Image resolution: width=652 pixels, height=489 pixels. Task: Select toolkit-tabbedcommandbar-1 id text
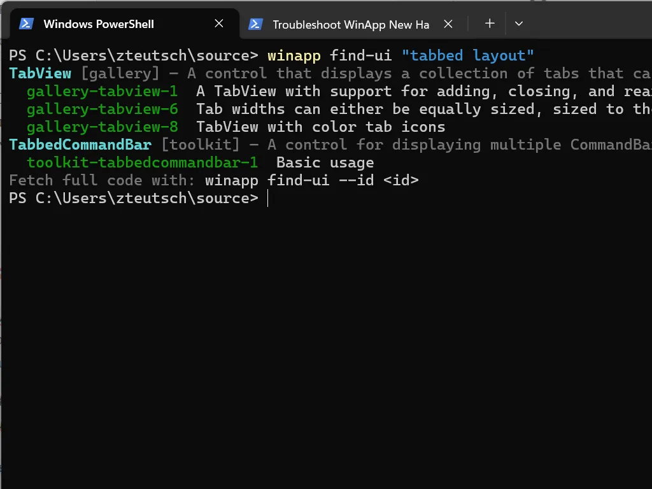pyautogui.click(x=142, y=162)
